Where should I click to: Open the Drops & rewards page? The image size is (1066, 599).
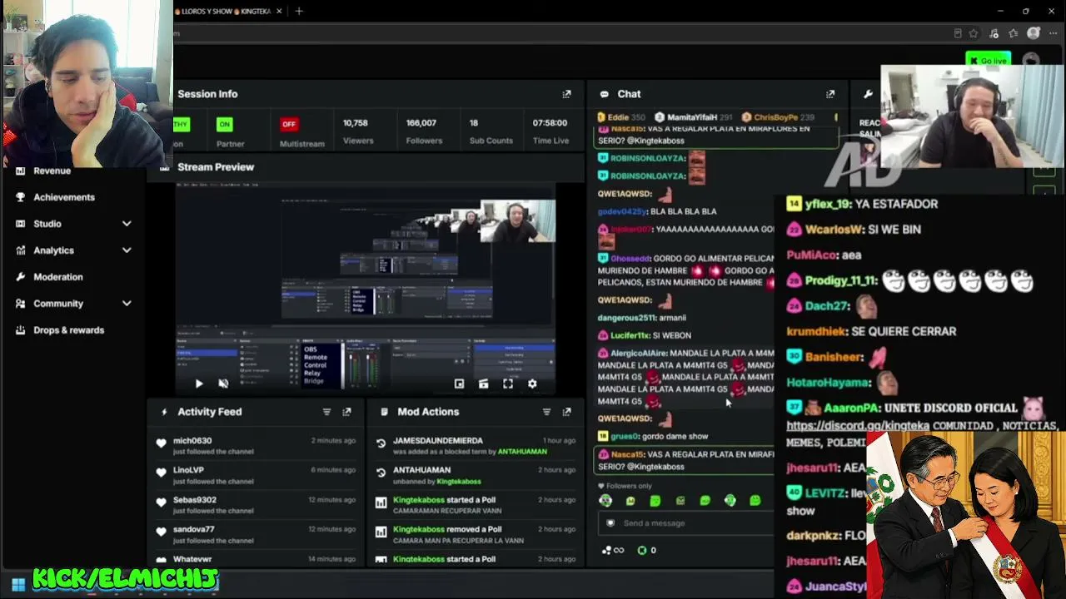[x=69, y=330]
